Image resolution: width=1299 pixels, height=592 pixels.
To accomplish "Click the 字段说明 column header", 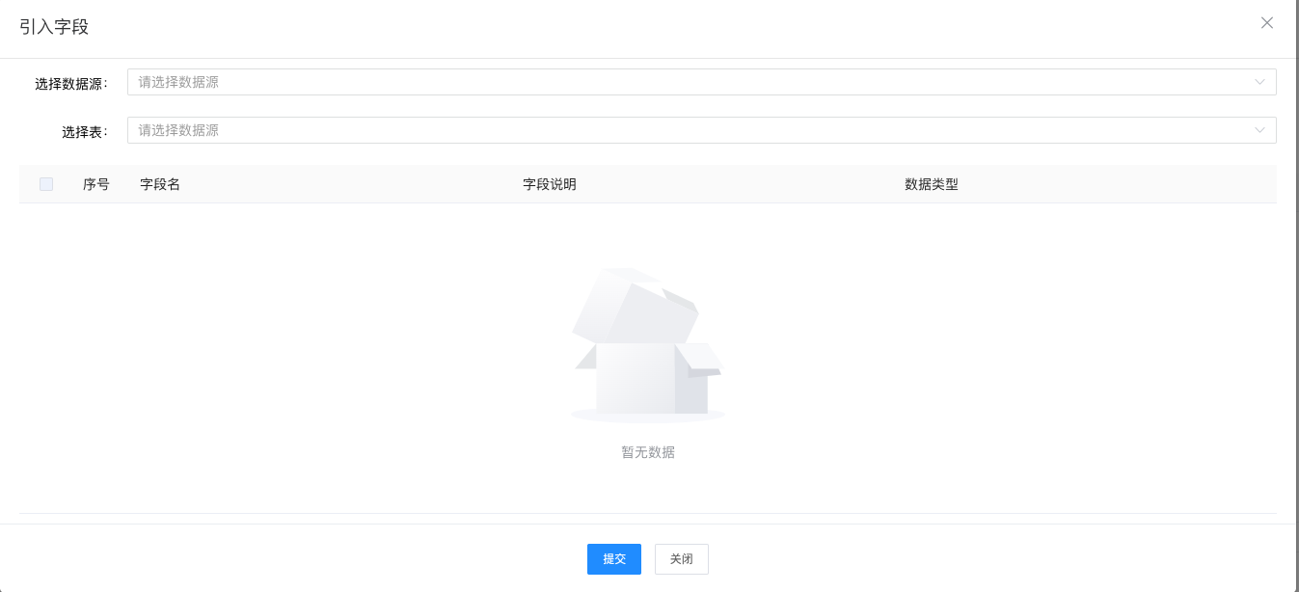I will [550, 184].
